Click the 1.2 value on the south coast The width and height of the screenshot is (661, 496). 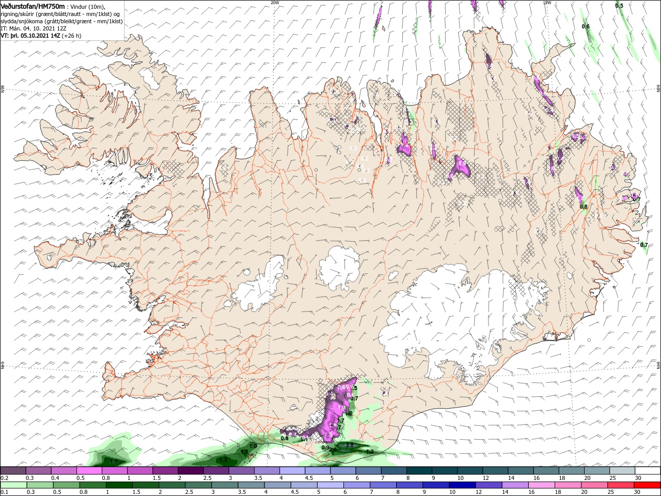click(x=370, y=452)
